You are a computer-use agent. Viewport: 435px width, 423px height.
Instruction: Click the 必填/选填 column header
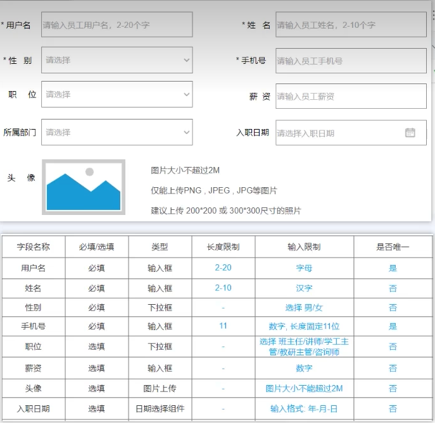click(96, 247)
